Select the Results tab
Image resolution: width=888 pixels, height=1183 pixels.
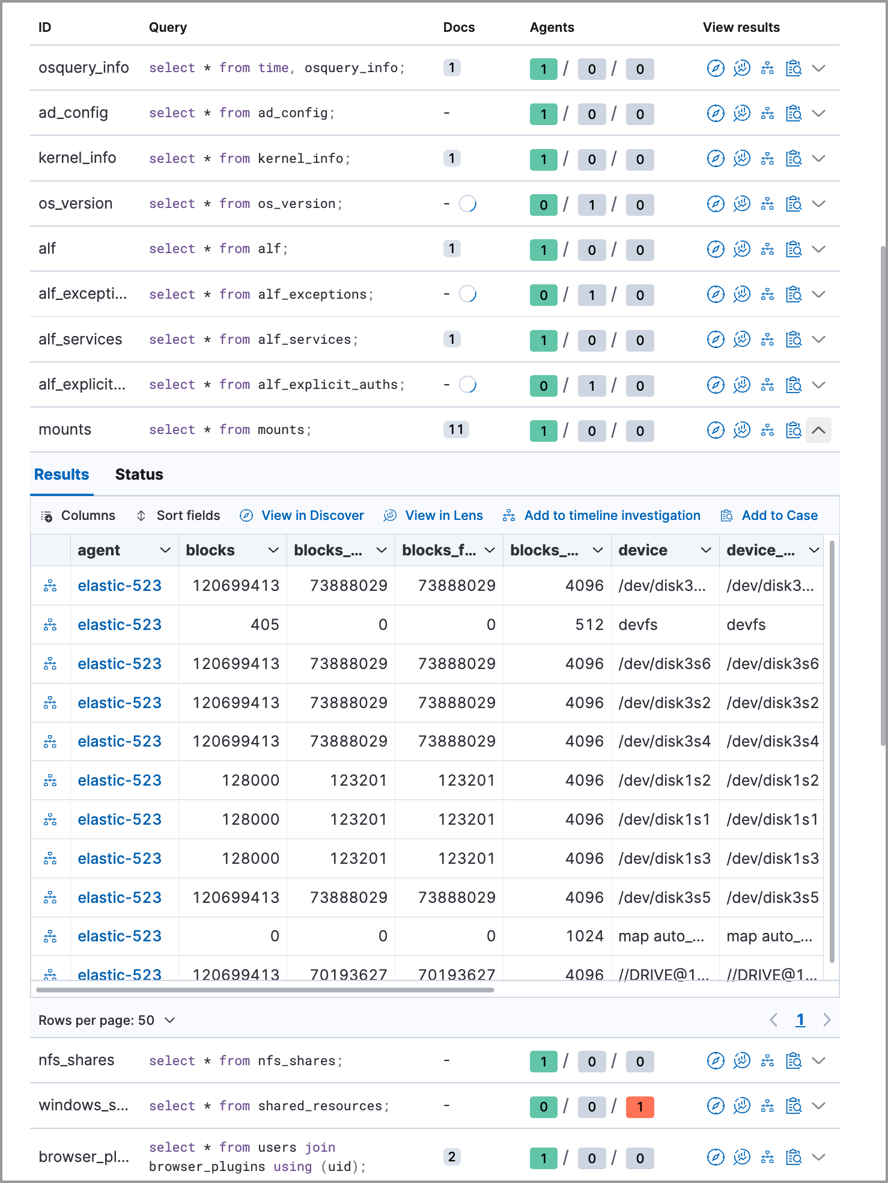(x=61, y=475)
